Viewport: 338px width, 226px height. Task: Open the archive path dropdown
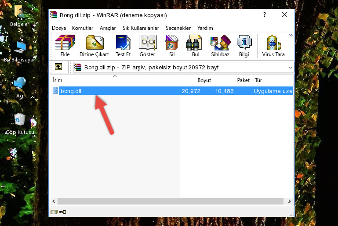tap(291, 68)
